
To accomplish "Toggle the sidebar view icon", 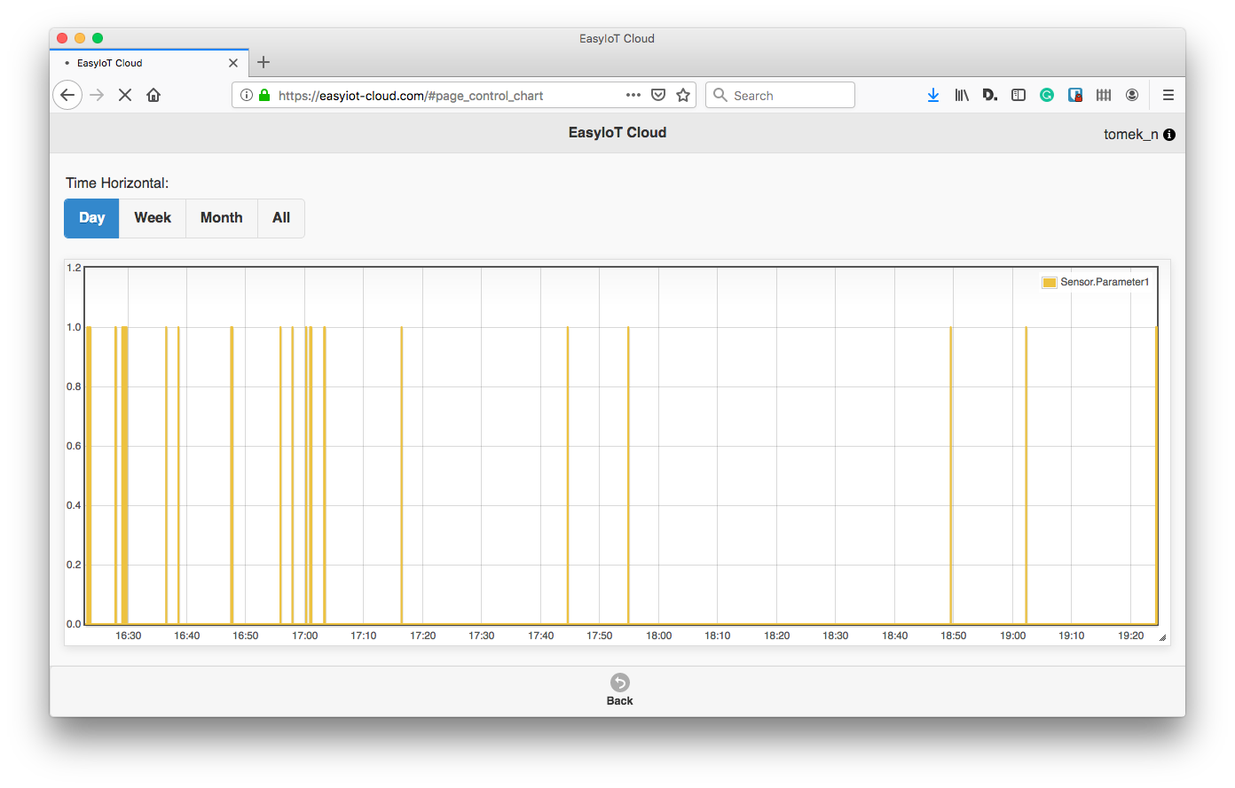I will [1019, 95].
